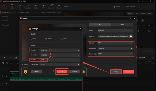Open the hamburger menu in the title bar

142,1
